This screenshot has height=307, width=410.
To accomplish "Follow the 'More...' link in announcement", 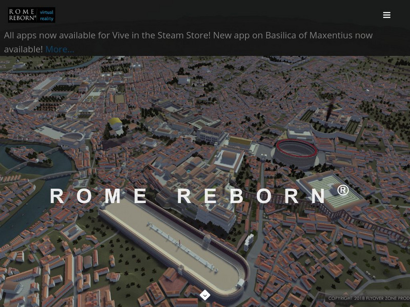I will [59, 49].
